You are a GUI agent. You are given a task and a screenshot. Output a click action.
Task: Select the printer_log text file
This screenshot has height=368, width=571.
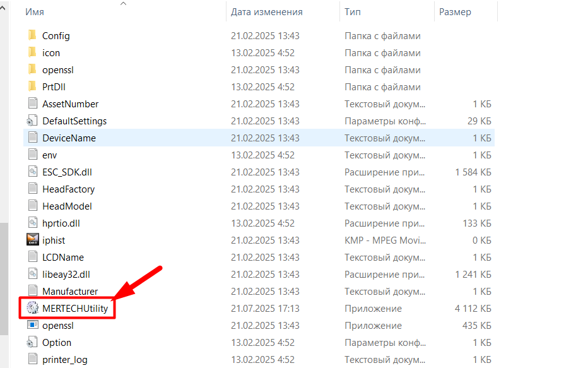(x=64, y=360)
